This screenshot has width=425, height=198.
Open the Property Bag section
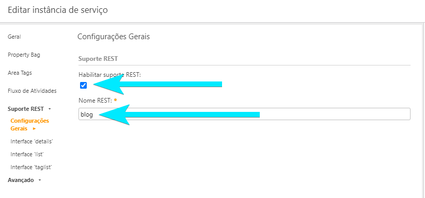coord(24,55)
